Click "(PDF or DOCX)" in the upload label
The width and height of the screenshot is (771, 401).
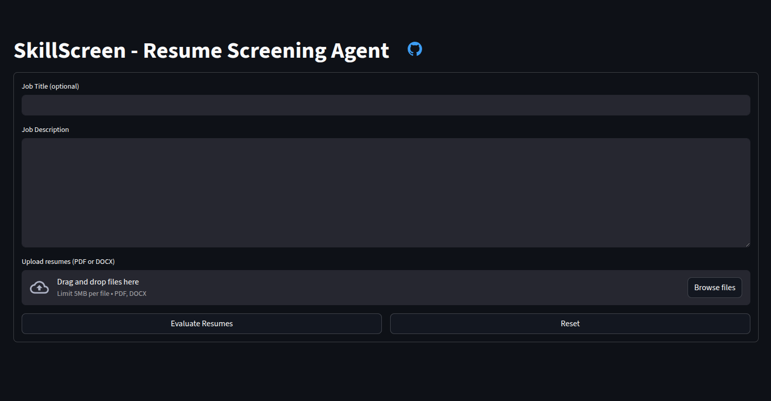click(x=93, y=262)
